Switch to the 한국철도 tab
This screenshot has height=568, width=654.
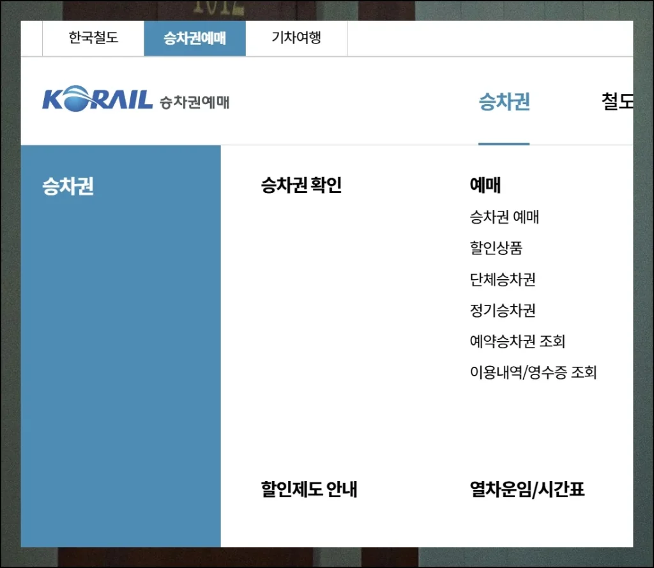tap(93, 38)
